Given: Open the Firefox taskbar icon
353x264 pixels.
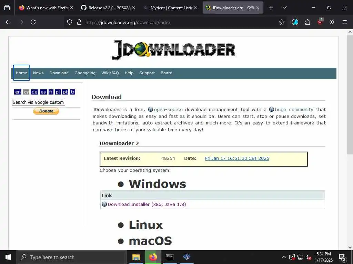Looking at the screenshot, I should click(x=153, y=257).
